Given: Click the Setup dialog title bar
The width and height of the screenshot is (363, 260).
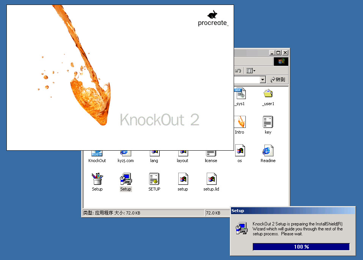Looking at the screenshot, I should [293, 211].
